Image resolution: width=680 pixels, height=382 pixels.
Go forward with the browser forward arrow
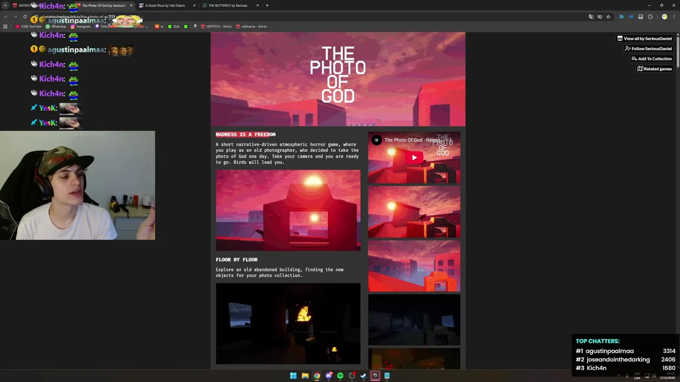tap(15, 16)
